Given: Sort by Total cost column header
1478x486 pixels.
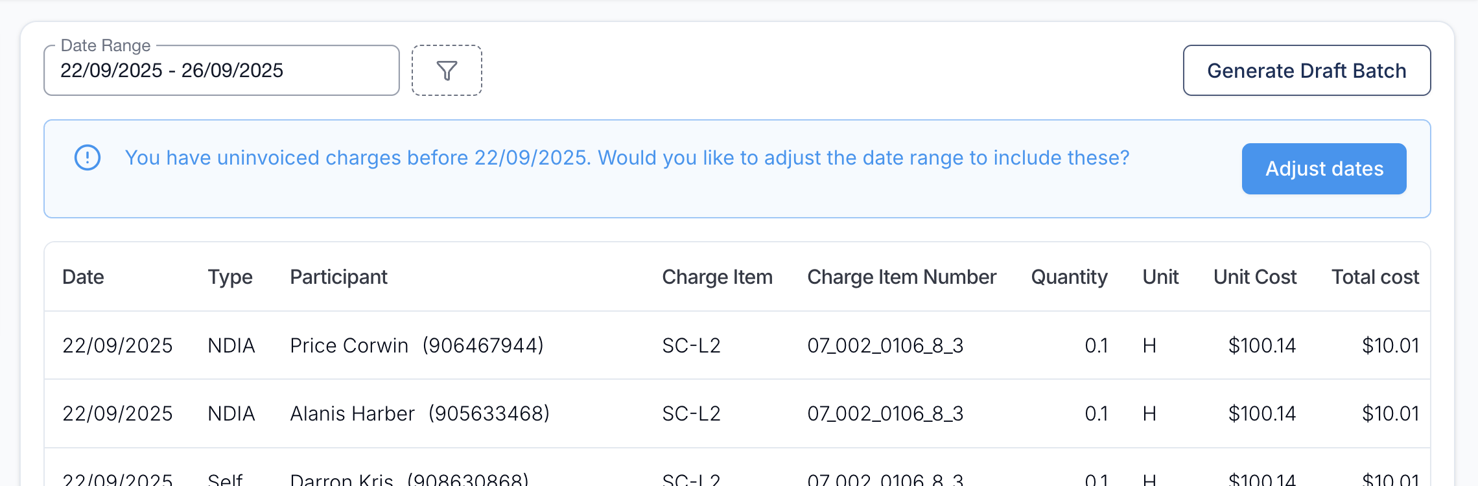Looking at the screenshot, I should 1374,277.
